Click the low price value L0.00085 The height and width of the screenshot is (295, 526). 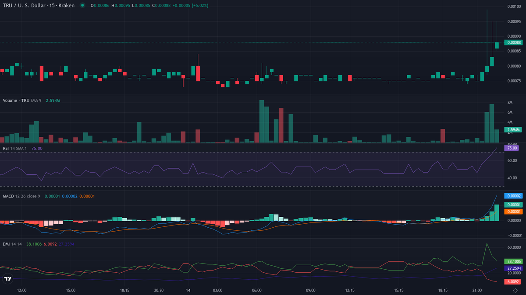point(140,5)
